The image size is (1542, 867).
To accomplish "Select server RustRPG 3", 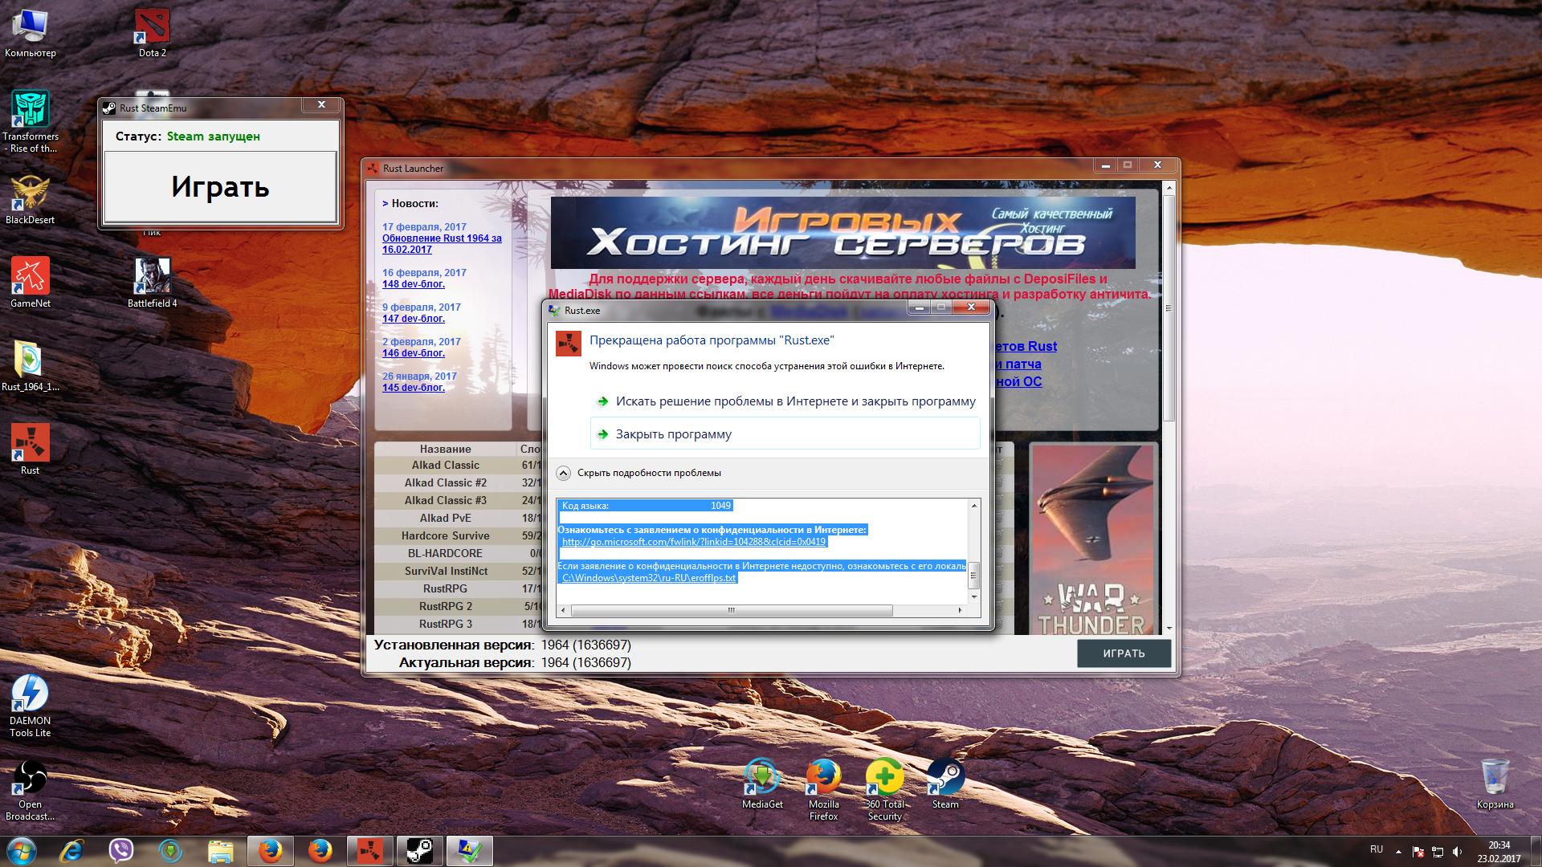I will click(x=445, y=625).
